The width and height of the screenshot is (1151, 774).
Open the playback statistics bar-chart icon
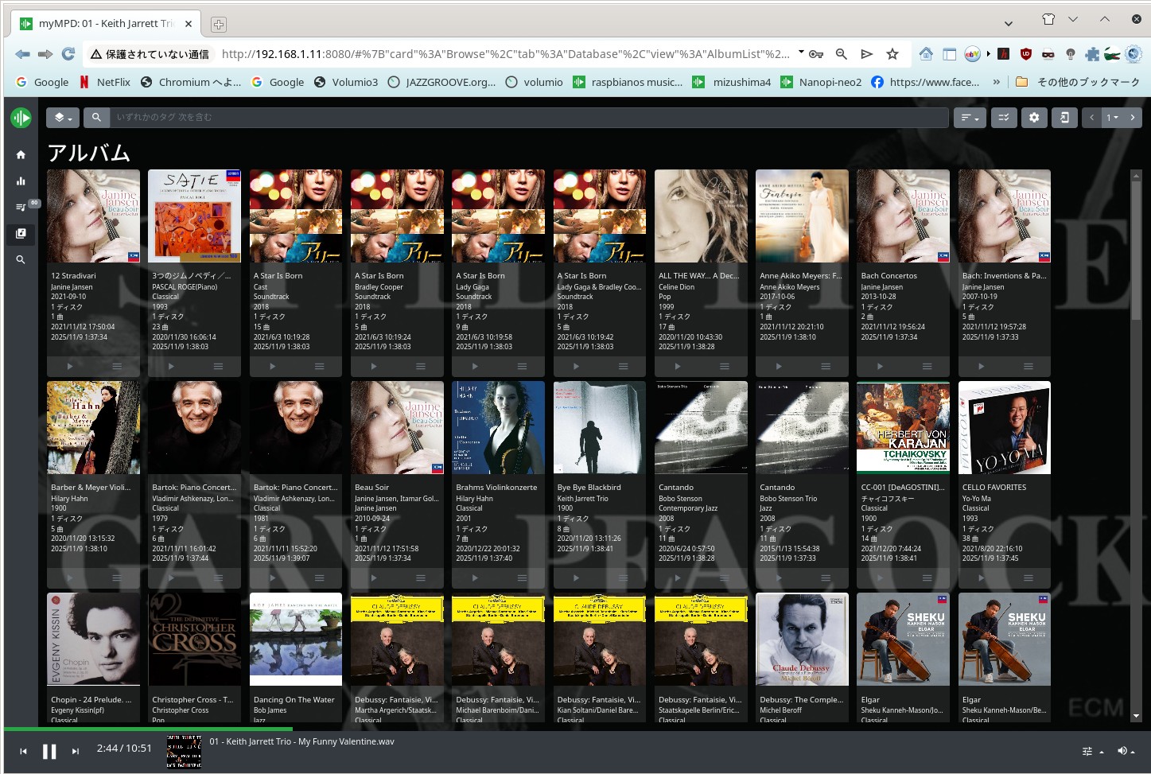tap(21, 181)
